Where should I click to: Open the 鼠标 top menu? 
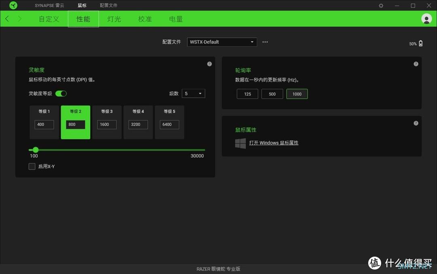[82, 5]
